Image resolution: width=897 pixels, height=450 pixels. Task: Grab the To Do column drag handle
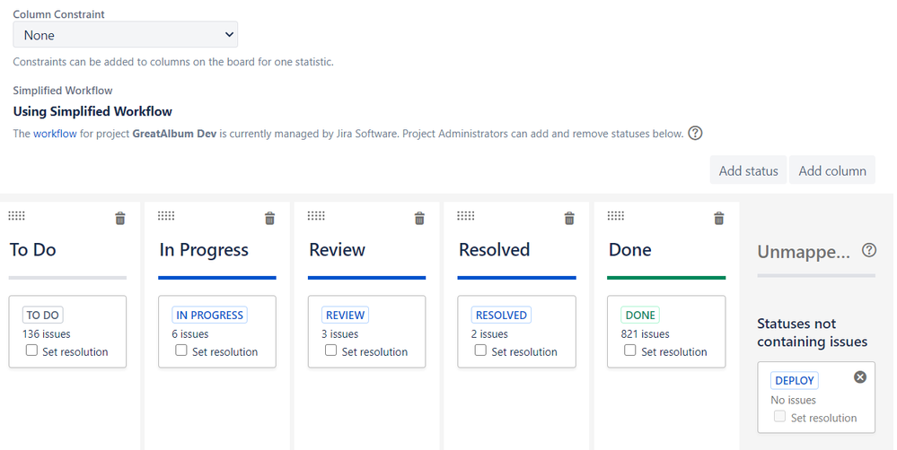pos(16,215)
